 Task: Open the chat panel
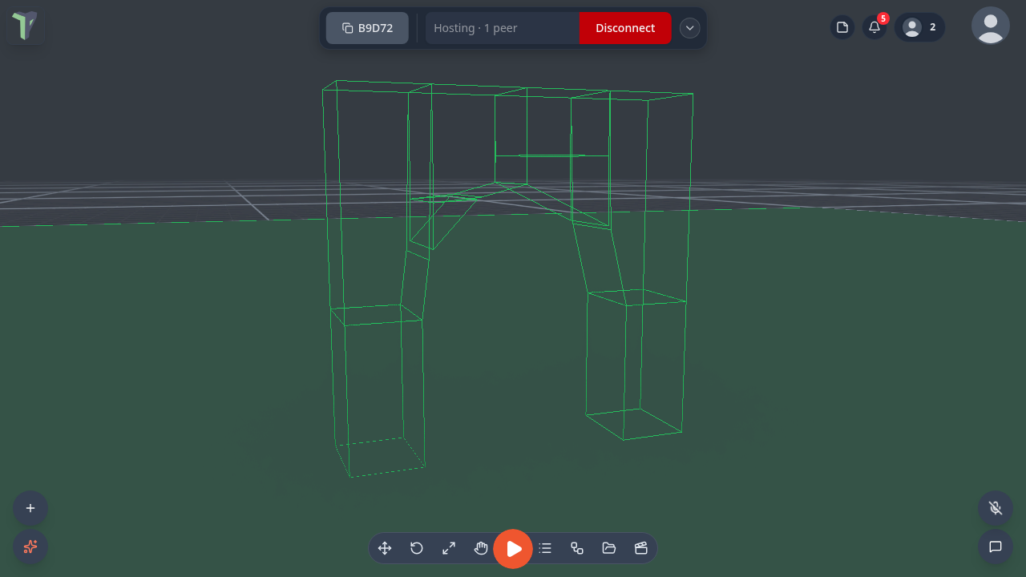(x=996, y=547)
